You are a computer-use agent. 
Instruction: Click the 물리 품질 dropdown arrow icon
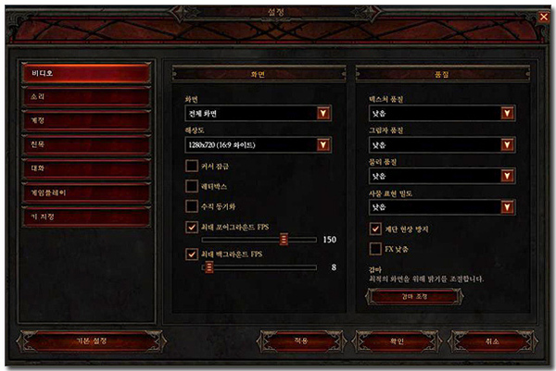[508, 176]
